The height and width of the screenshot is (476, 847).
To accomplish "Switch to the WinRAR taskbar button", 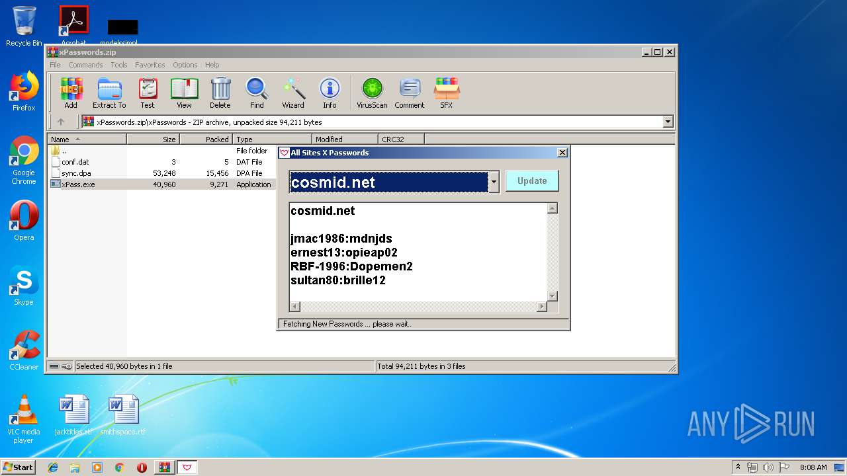I will pyautogui.click(x=165, y=467).
